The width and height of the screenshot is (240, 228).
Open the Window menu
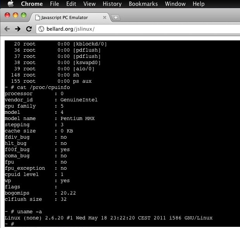click(x=175, y=4)
